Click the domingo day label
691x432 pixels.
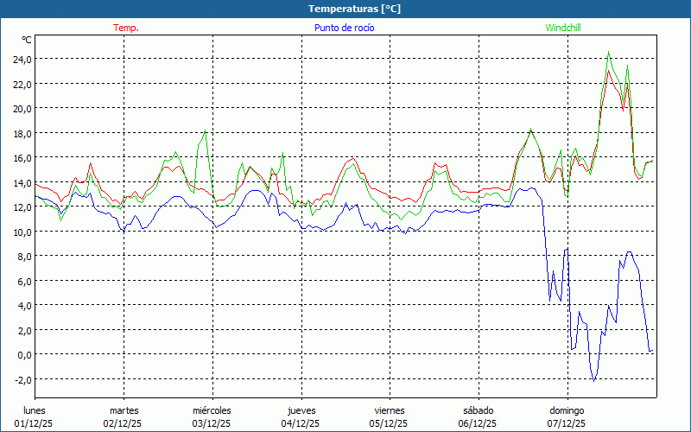tap(567, 410)
